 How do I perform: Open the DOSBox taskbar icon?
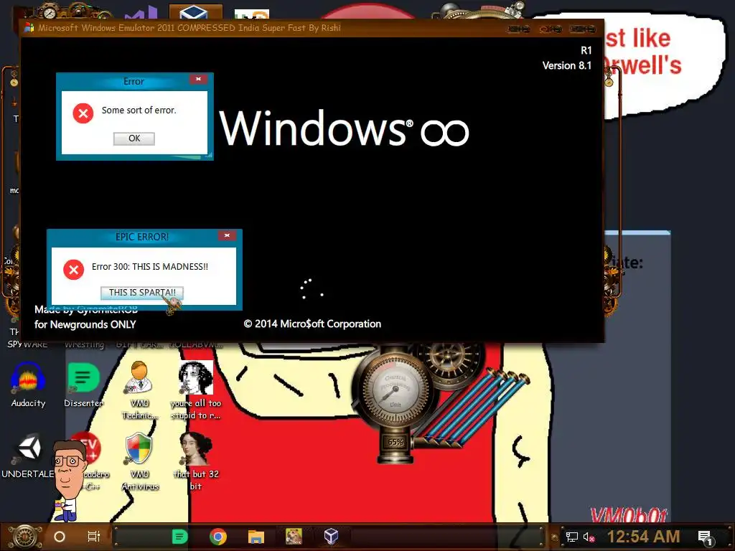(294, 537)
